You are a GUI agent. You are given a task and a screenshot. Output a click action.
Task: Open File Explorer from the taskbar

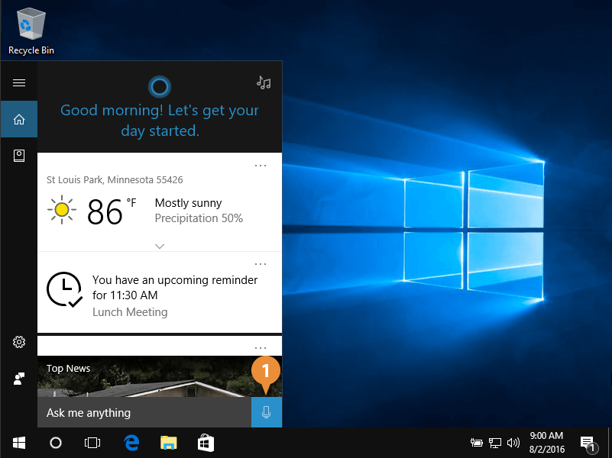click(168, 443)
